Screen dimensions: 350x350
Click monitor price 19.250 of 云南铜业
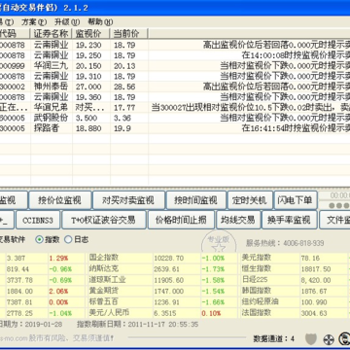[88, 55]
